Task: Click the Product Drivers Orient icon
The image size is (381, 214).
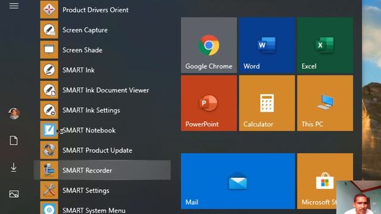Action: click(x=49, y=10)
